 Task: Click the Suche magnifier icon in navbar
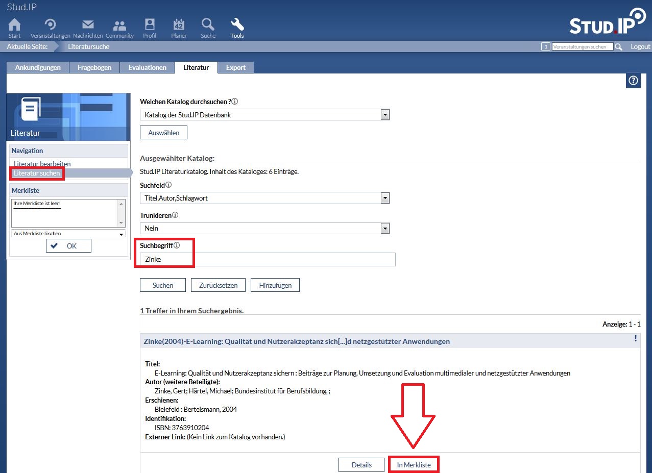pos(208,26)
